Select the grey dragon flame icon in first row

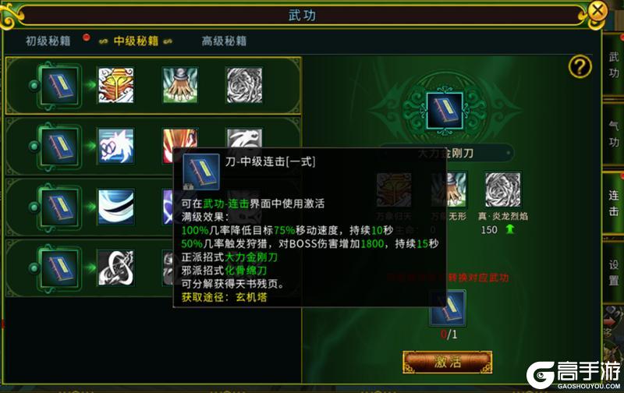(x=244, y=85)
